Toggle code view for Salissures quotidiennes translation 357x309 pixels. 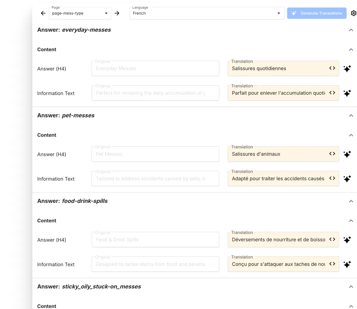pos(332,68)
